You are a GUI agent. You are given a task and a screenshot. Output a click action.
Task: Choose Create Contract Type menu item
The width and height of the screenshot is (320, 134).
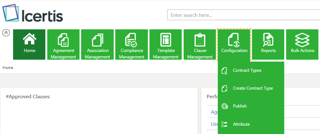253,88
